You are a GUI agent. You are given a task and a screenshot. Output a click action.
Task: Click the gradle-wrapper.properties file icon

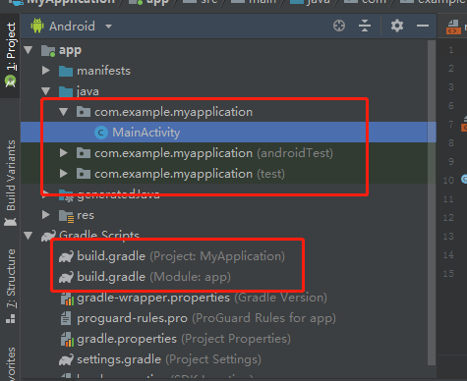click(x=67, y=299)
